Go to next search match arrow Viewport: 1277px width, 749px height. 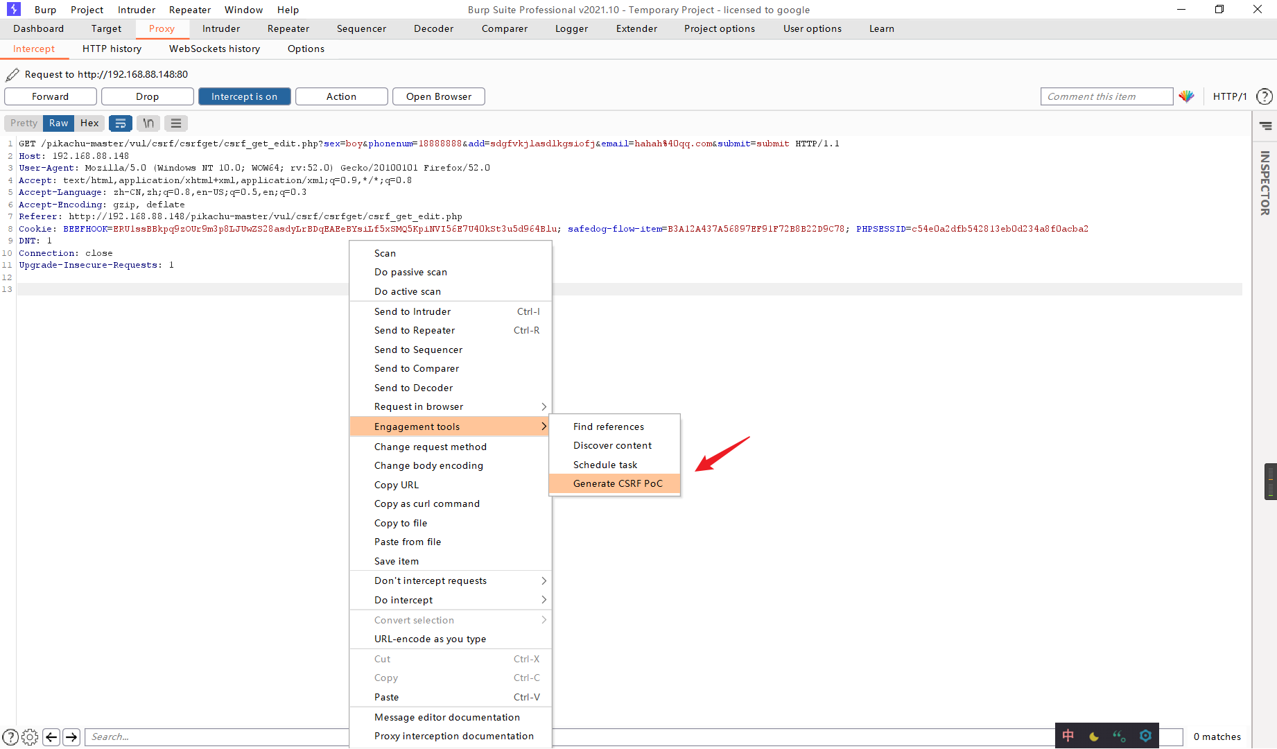(x=71, y=737)
